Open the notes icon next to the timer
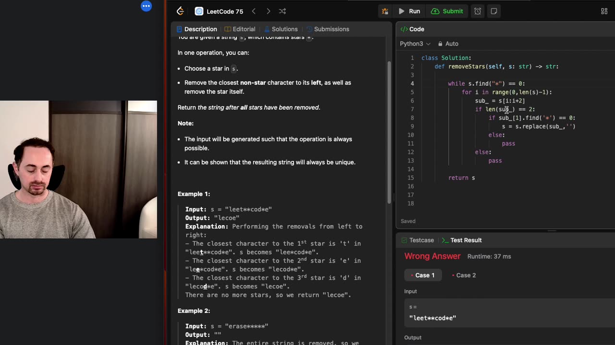 (494, 11)
